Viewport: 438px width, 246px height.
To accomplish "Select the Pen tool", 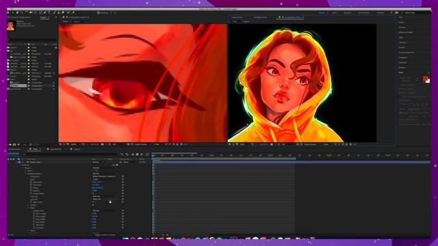I will click(x=44, y=12).
